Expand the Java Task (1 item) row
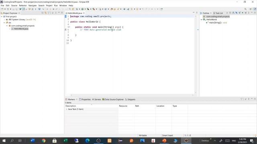The image size is (257, 144). pyautogui.click(x=67, y=109)
